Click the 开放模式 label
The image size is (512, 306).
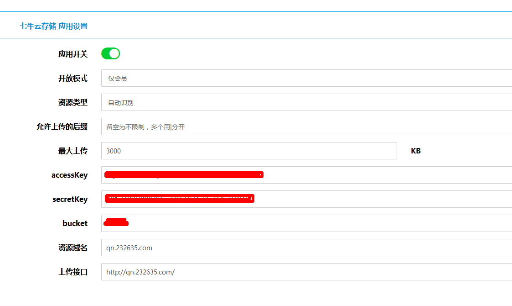tap(73, 78)
